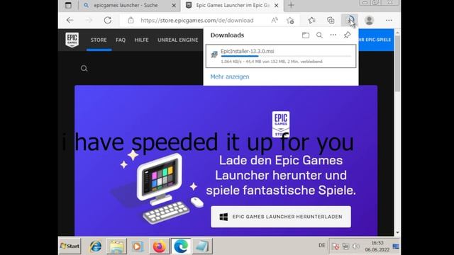
Task: Open Firefox from the taskbar
Action: click(159, 246)
